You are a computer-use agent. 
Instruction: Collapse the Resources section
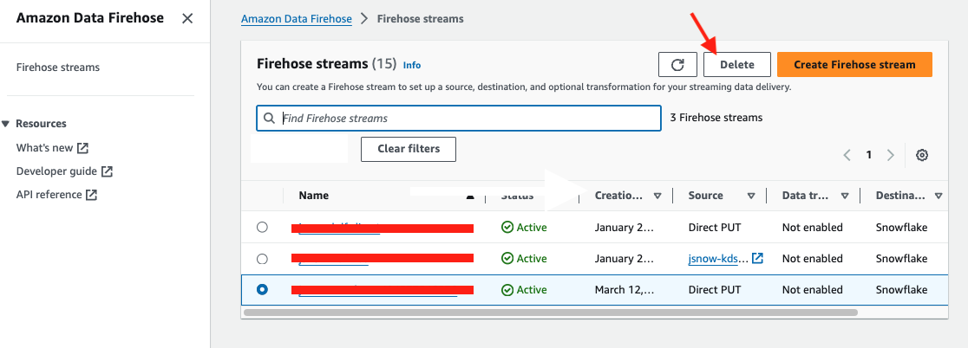pyautogui.click(x=7, y=124)
